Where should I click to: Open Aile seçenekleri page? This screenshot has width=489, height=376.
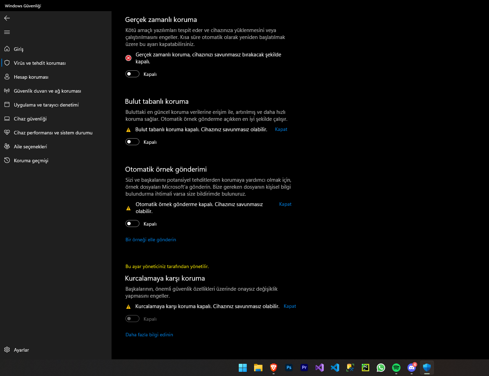pyautogui.click(x=56, y=147)
